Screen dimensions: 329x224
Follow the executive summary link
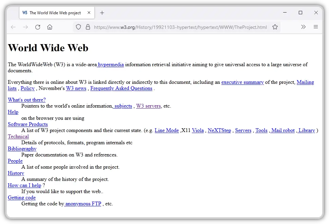(x=242, y=82)
